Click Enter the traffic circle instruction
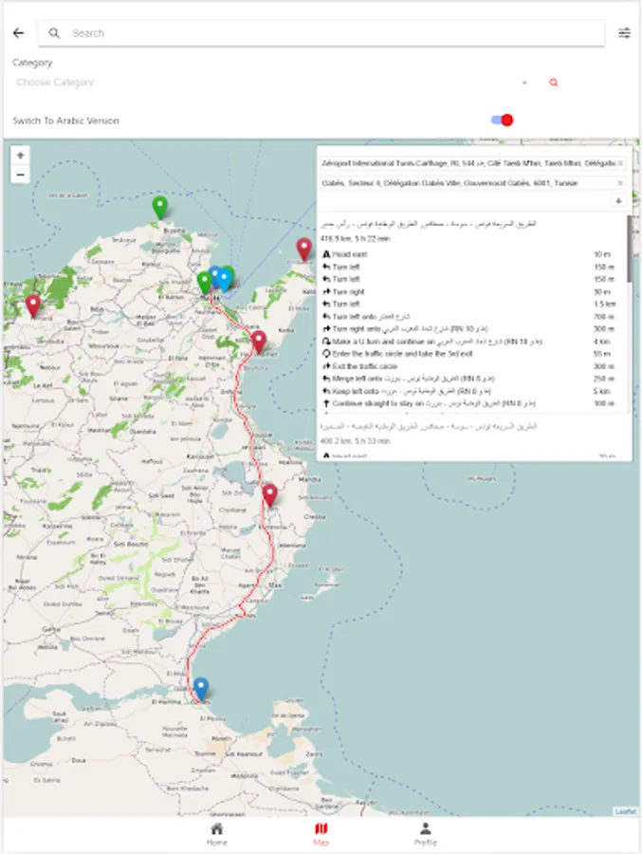The image size is (642, 854). coord(468,354)
